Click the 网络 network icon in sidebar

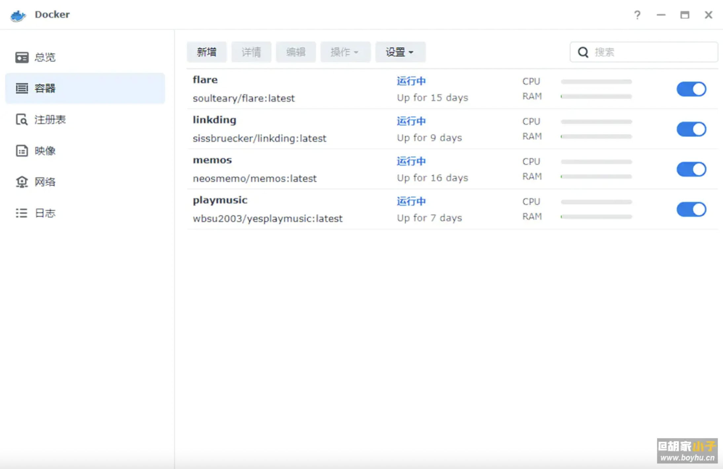tap(22, 182)
